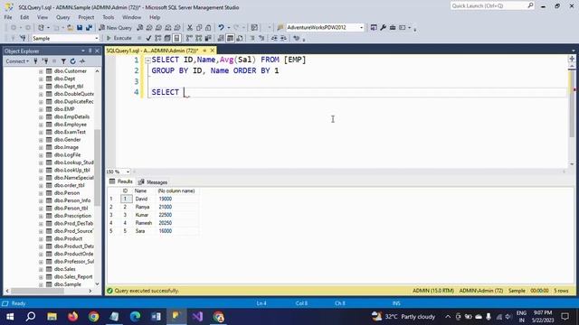The height and width of the screenshot is (325, 579).
Task: Switch to the Messages tab
Action: point(153,182)
